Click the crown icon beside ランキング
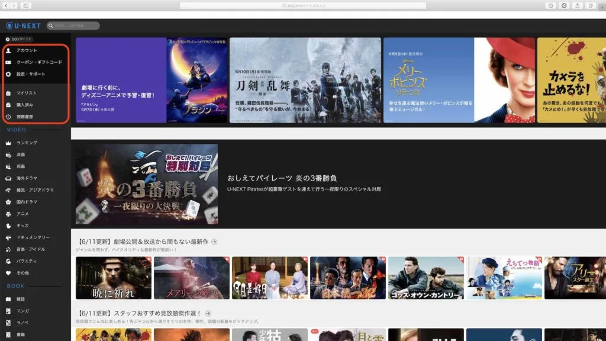This screenshot has width=606, height=341. (8, 143)
